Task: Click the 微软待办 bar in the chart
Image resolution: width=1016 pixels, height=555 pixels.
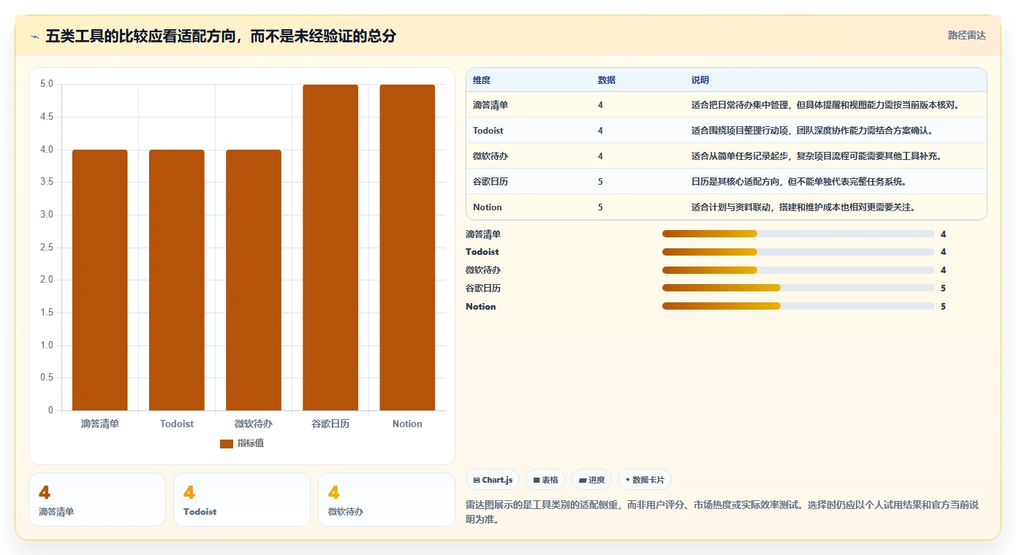Action: point(254,280)
